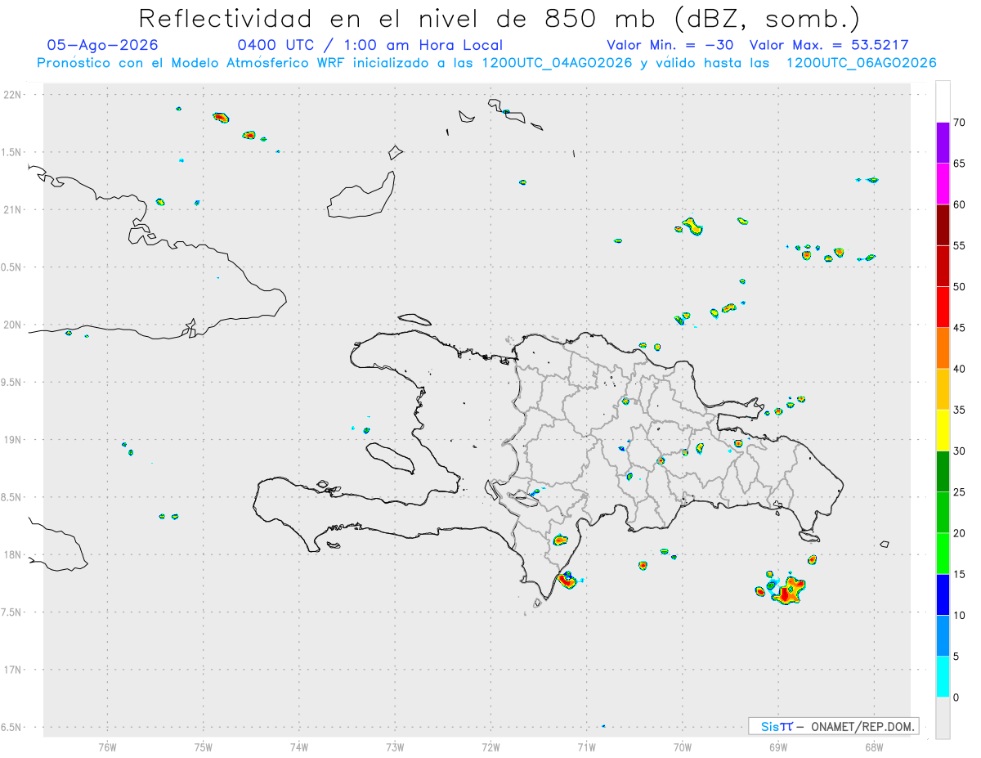Select the '75W' longitude label
The image size is (981, 758).
(x=204, y=747)
